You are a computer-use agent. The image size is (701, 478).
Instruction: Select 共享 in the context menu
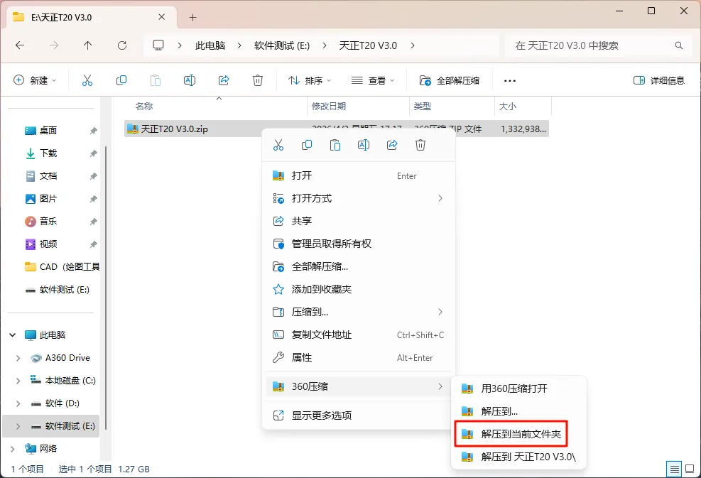[x=359, y=221]
